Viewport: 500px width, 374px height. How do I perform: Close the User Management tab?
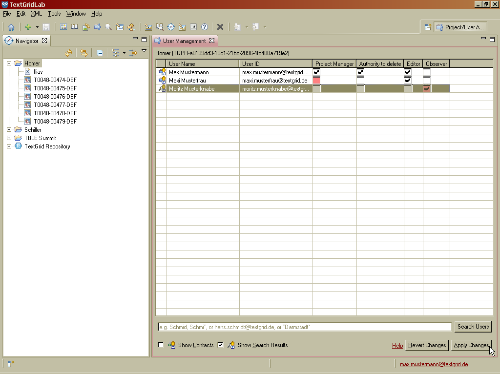[x=212, y=41]
